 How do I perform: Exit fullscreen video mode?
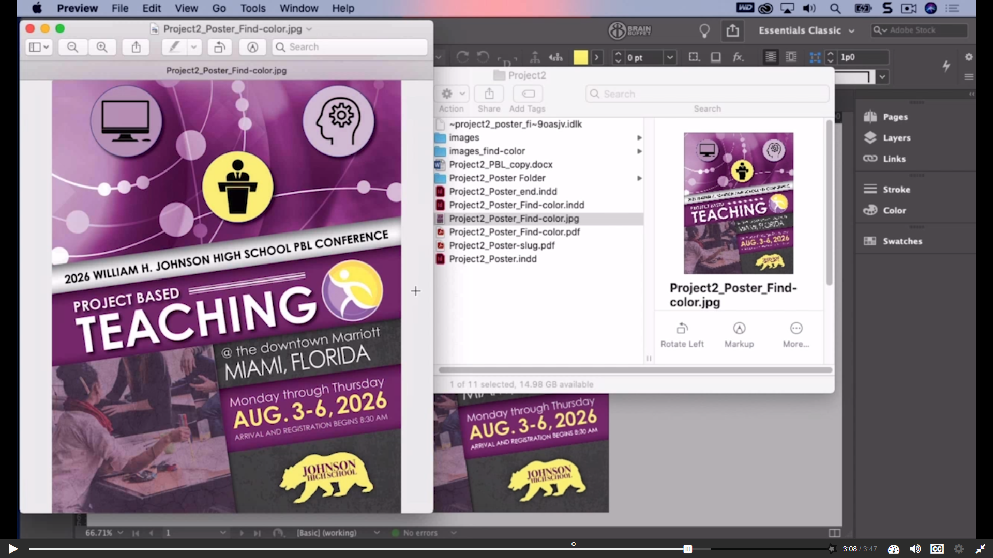[x=980, y=549]
